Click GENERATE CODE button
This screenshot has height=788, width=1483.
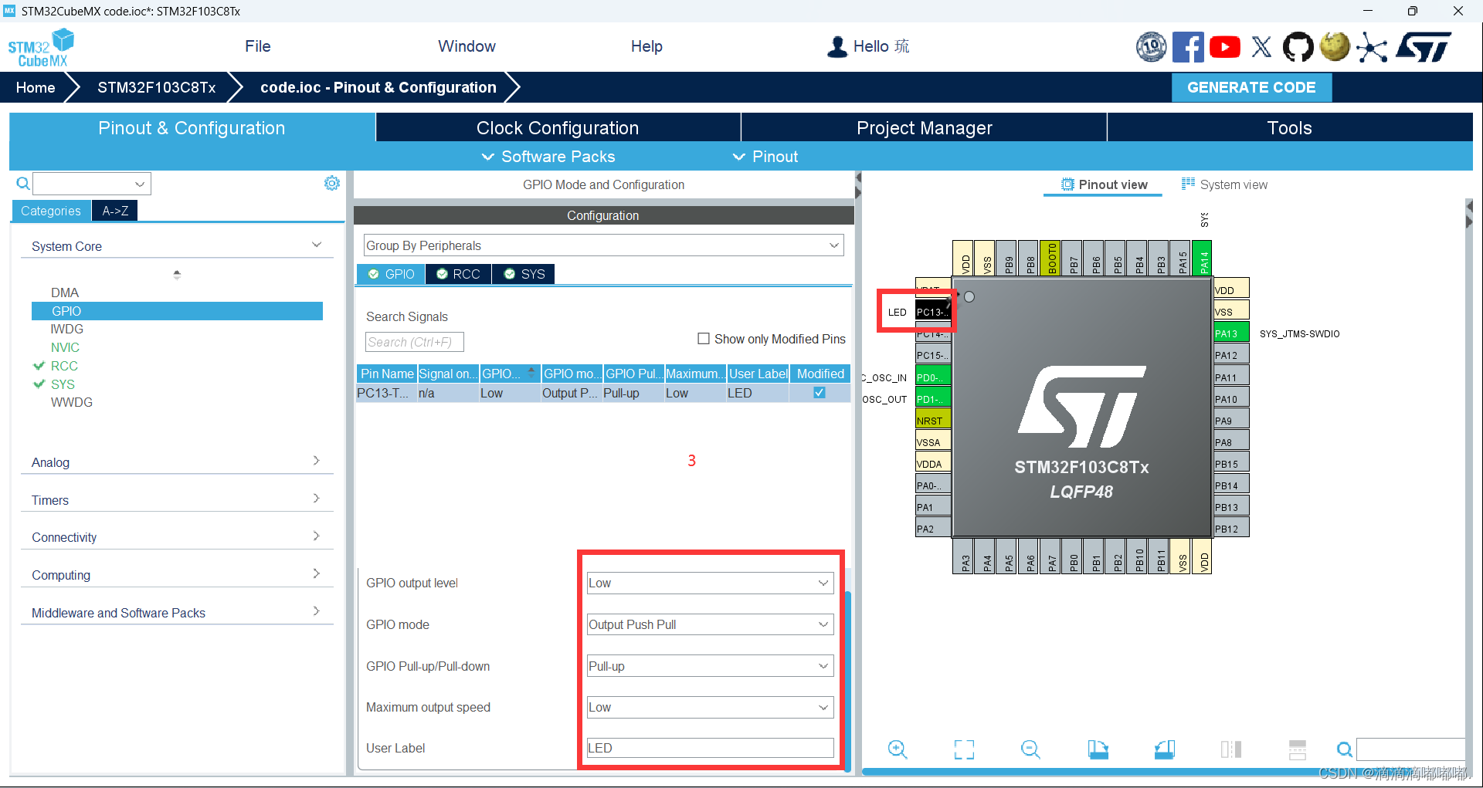click(1251, 87)
